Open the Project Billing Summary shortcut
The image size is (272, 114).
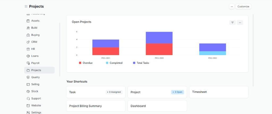[96, 106]
